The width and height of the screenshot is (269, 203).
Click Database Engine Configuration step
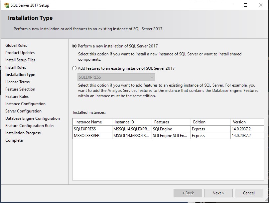(33, 118)
